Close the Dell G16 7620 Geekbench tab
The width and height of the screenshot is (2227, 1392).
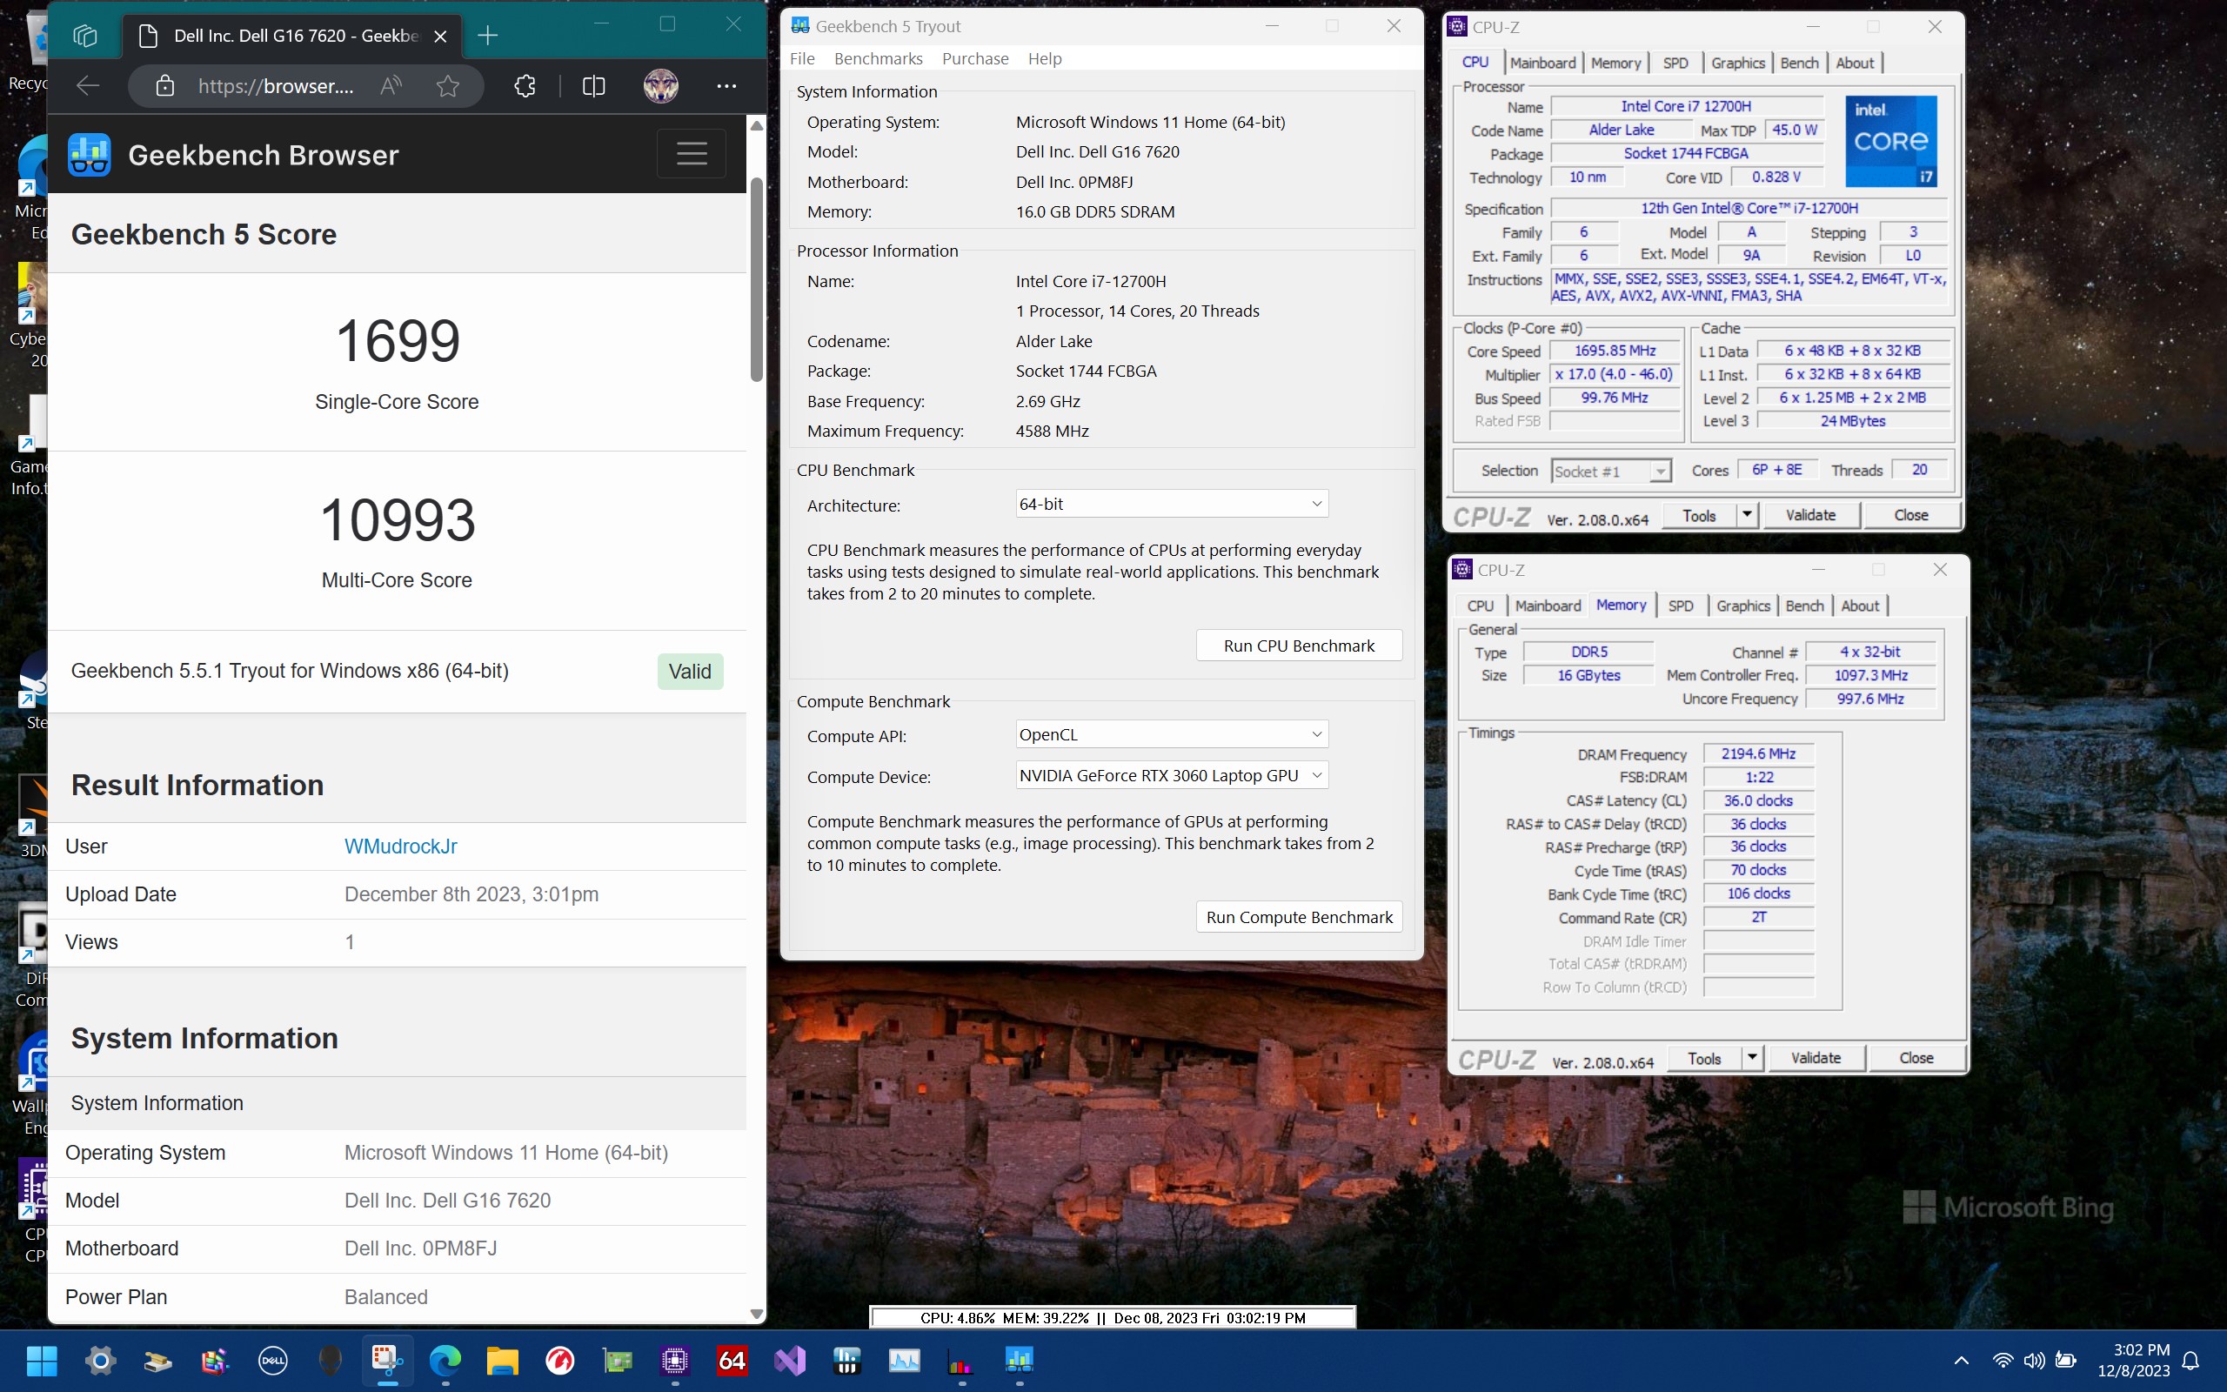click(441, 36)
